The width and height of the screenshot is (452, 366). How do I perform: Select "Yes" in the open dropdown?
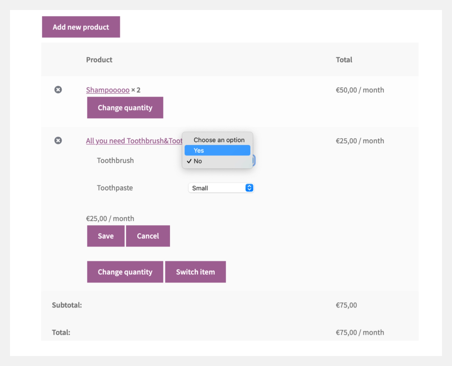click(217, 150)
